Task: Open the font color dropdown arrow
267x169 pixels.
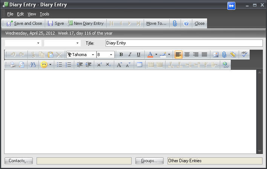Action: click(x=156, y=55)
